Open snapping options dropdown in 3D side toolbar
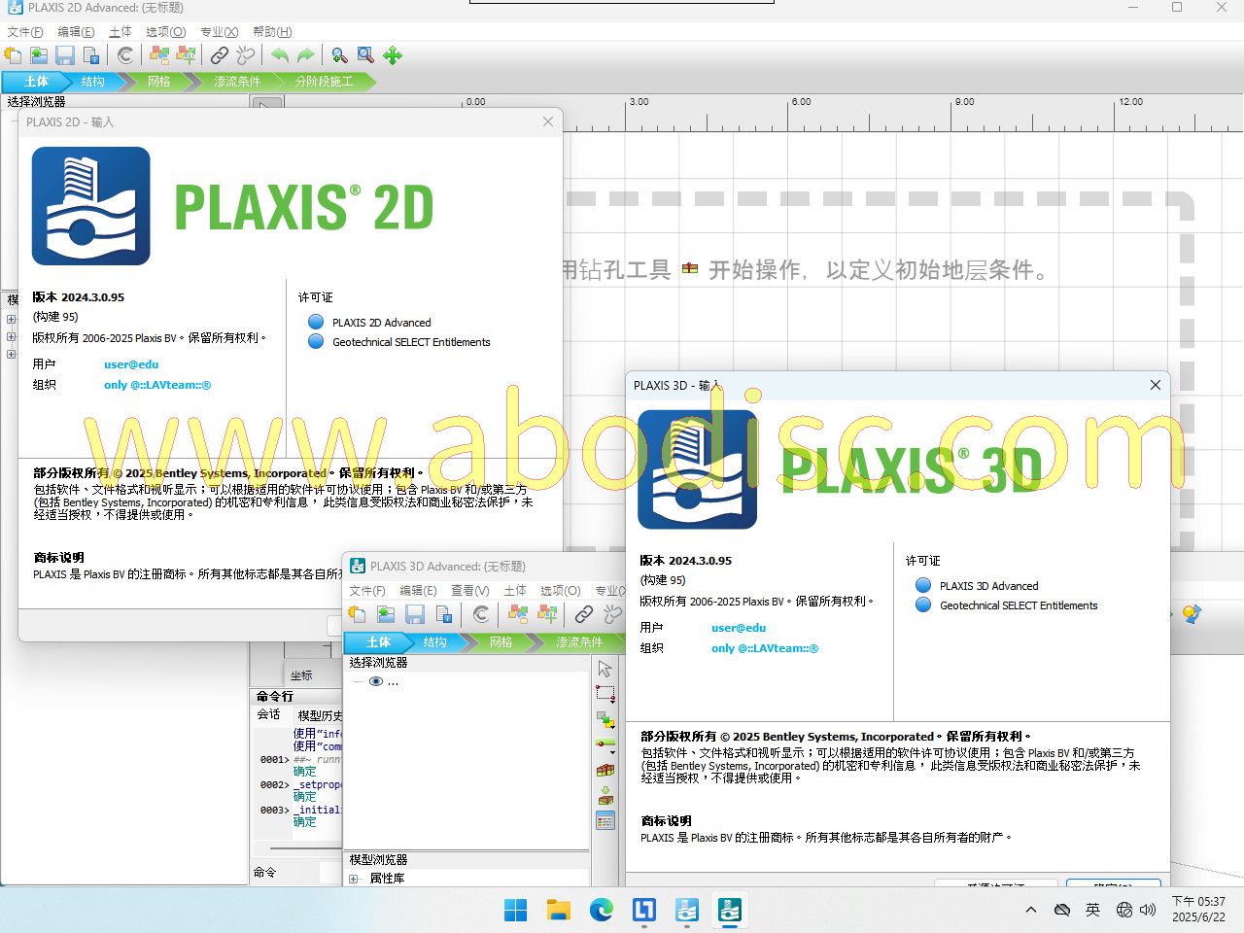Screen dimensions: 1244x933 tap(612, 753)
